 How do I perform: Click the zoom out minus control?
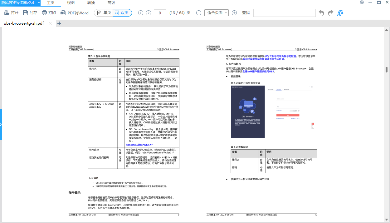tap(199, 13)
